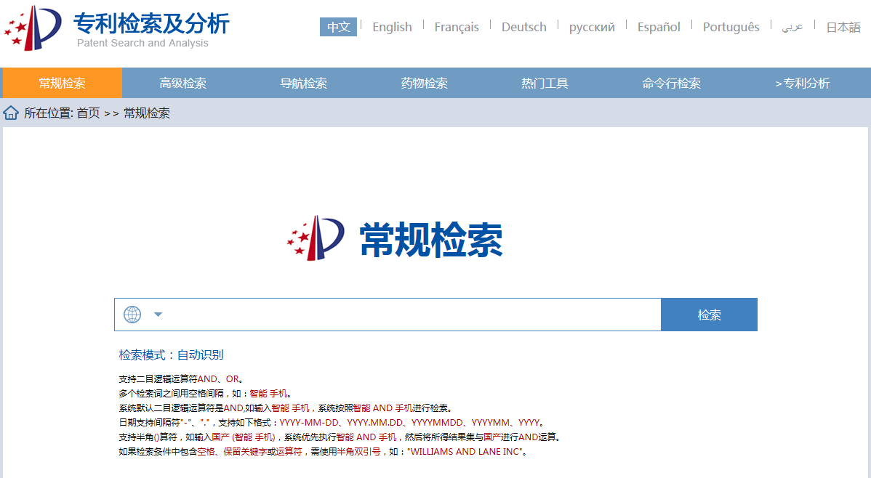Open the 热门工具 menu
Screen dimensions: 871x478
tap(545, 84)
